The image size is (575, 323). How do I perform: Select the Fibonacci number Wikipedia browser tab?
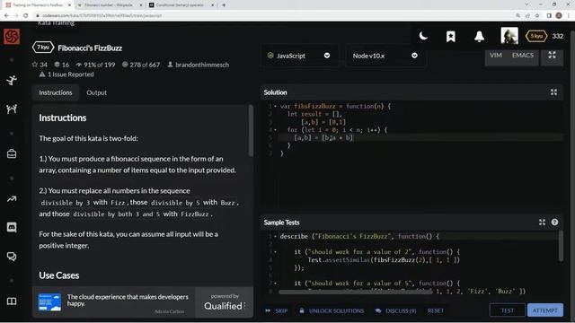(110, 5)
